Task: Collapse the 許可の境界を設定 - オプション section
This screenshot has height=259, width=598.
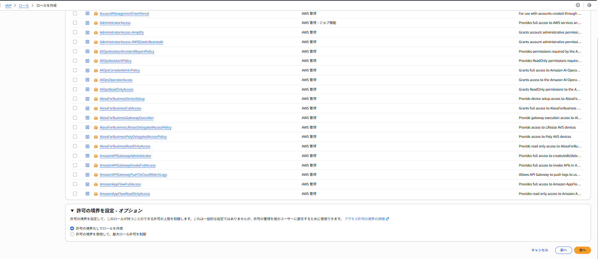Action: (72, 211)
